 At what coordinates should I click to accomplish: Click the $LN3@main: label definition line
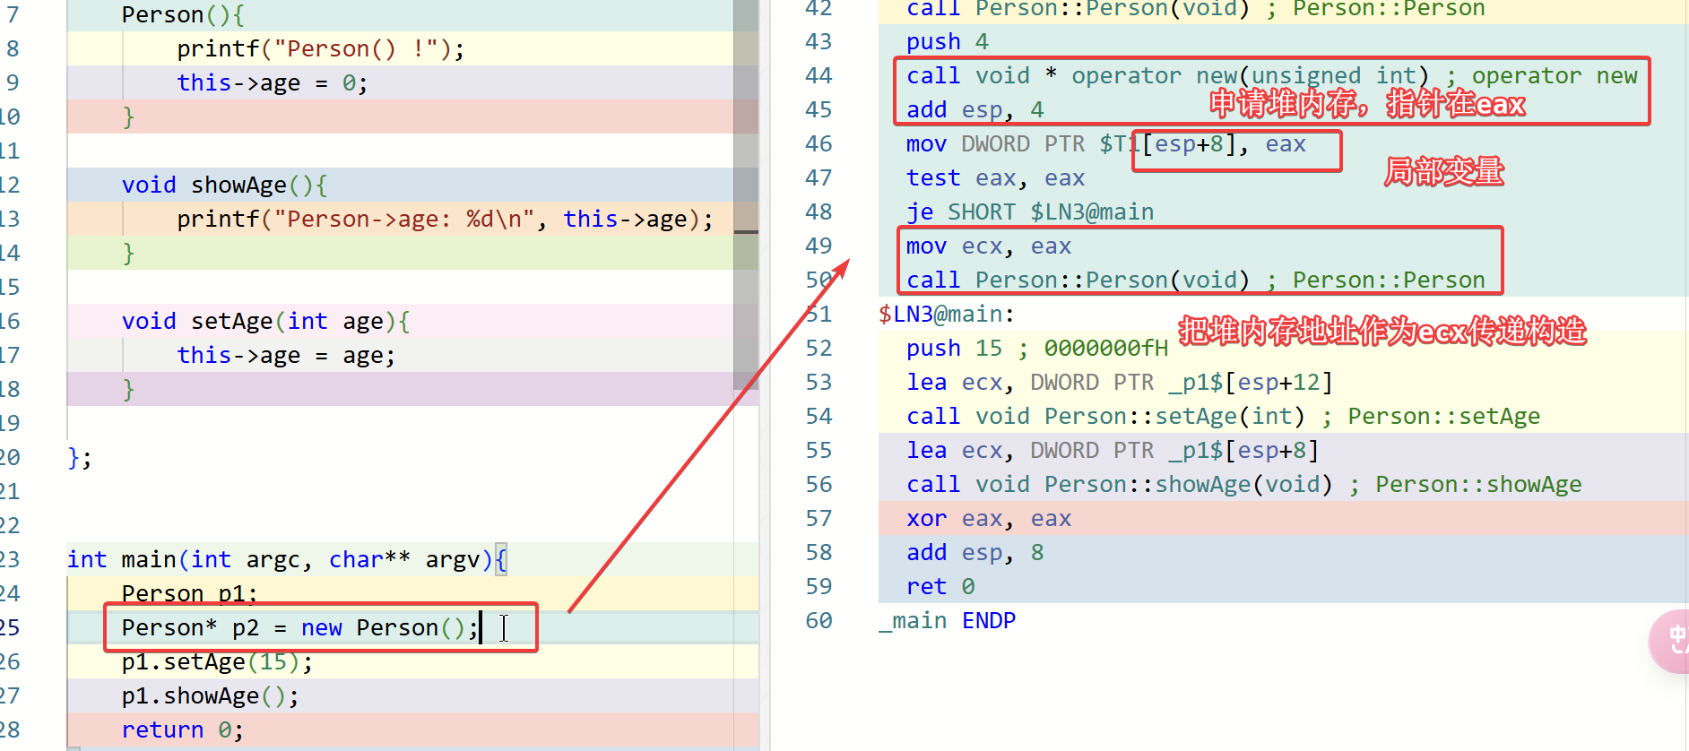pos(946,315)
